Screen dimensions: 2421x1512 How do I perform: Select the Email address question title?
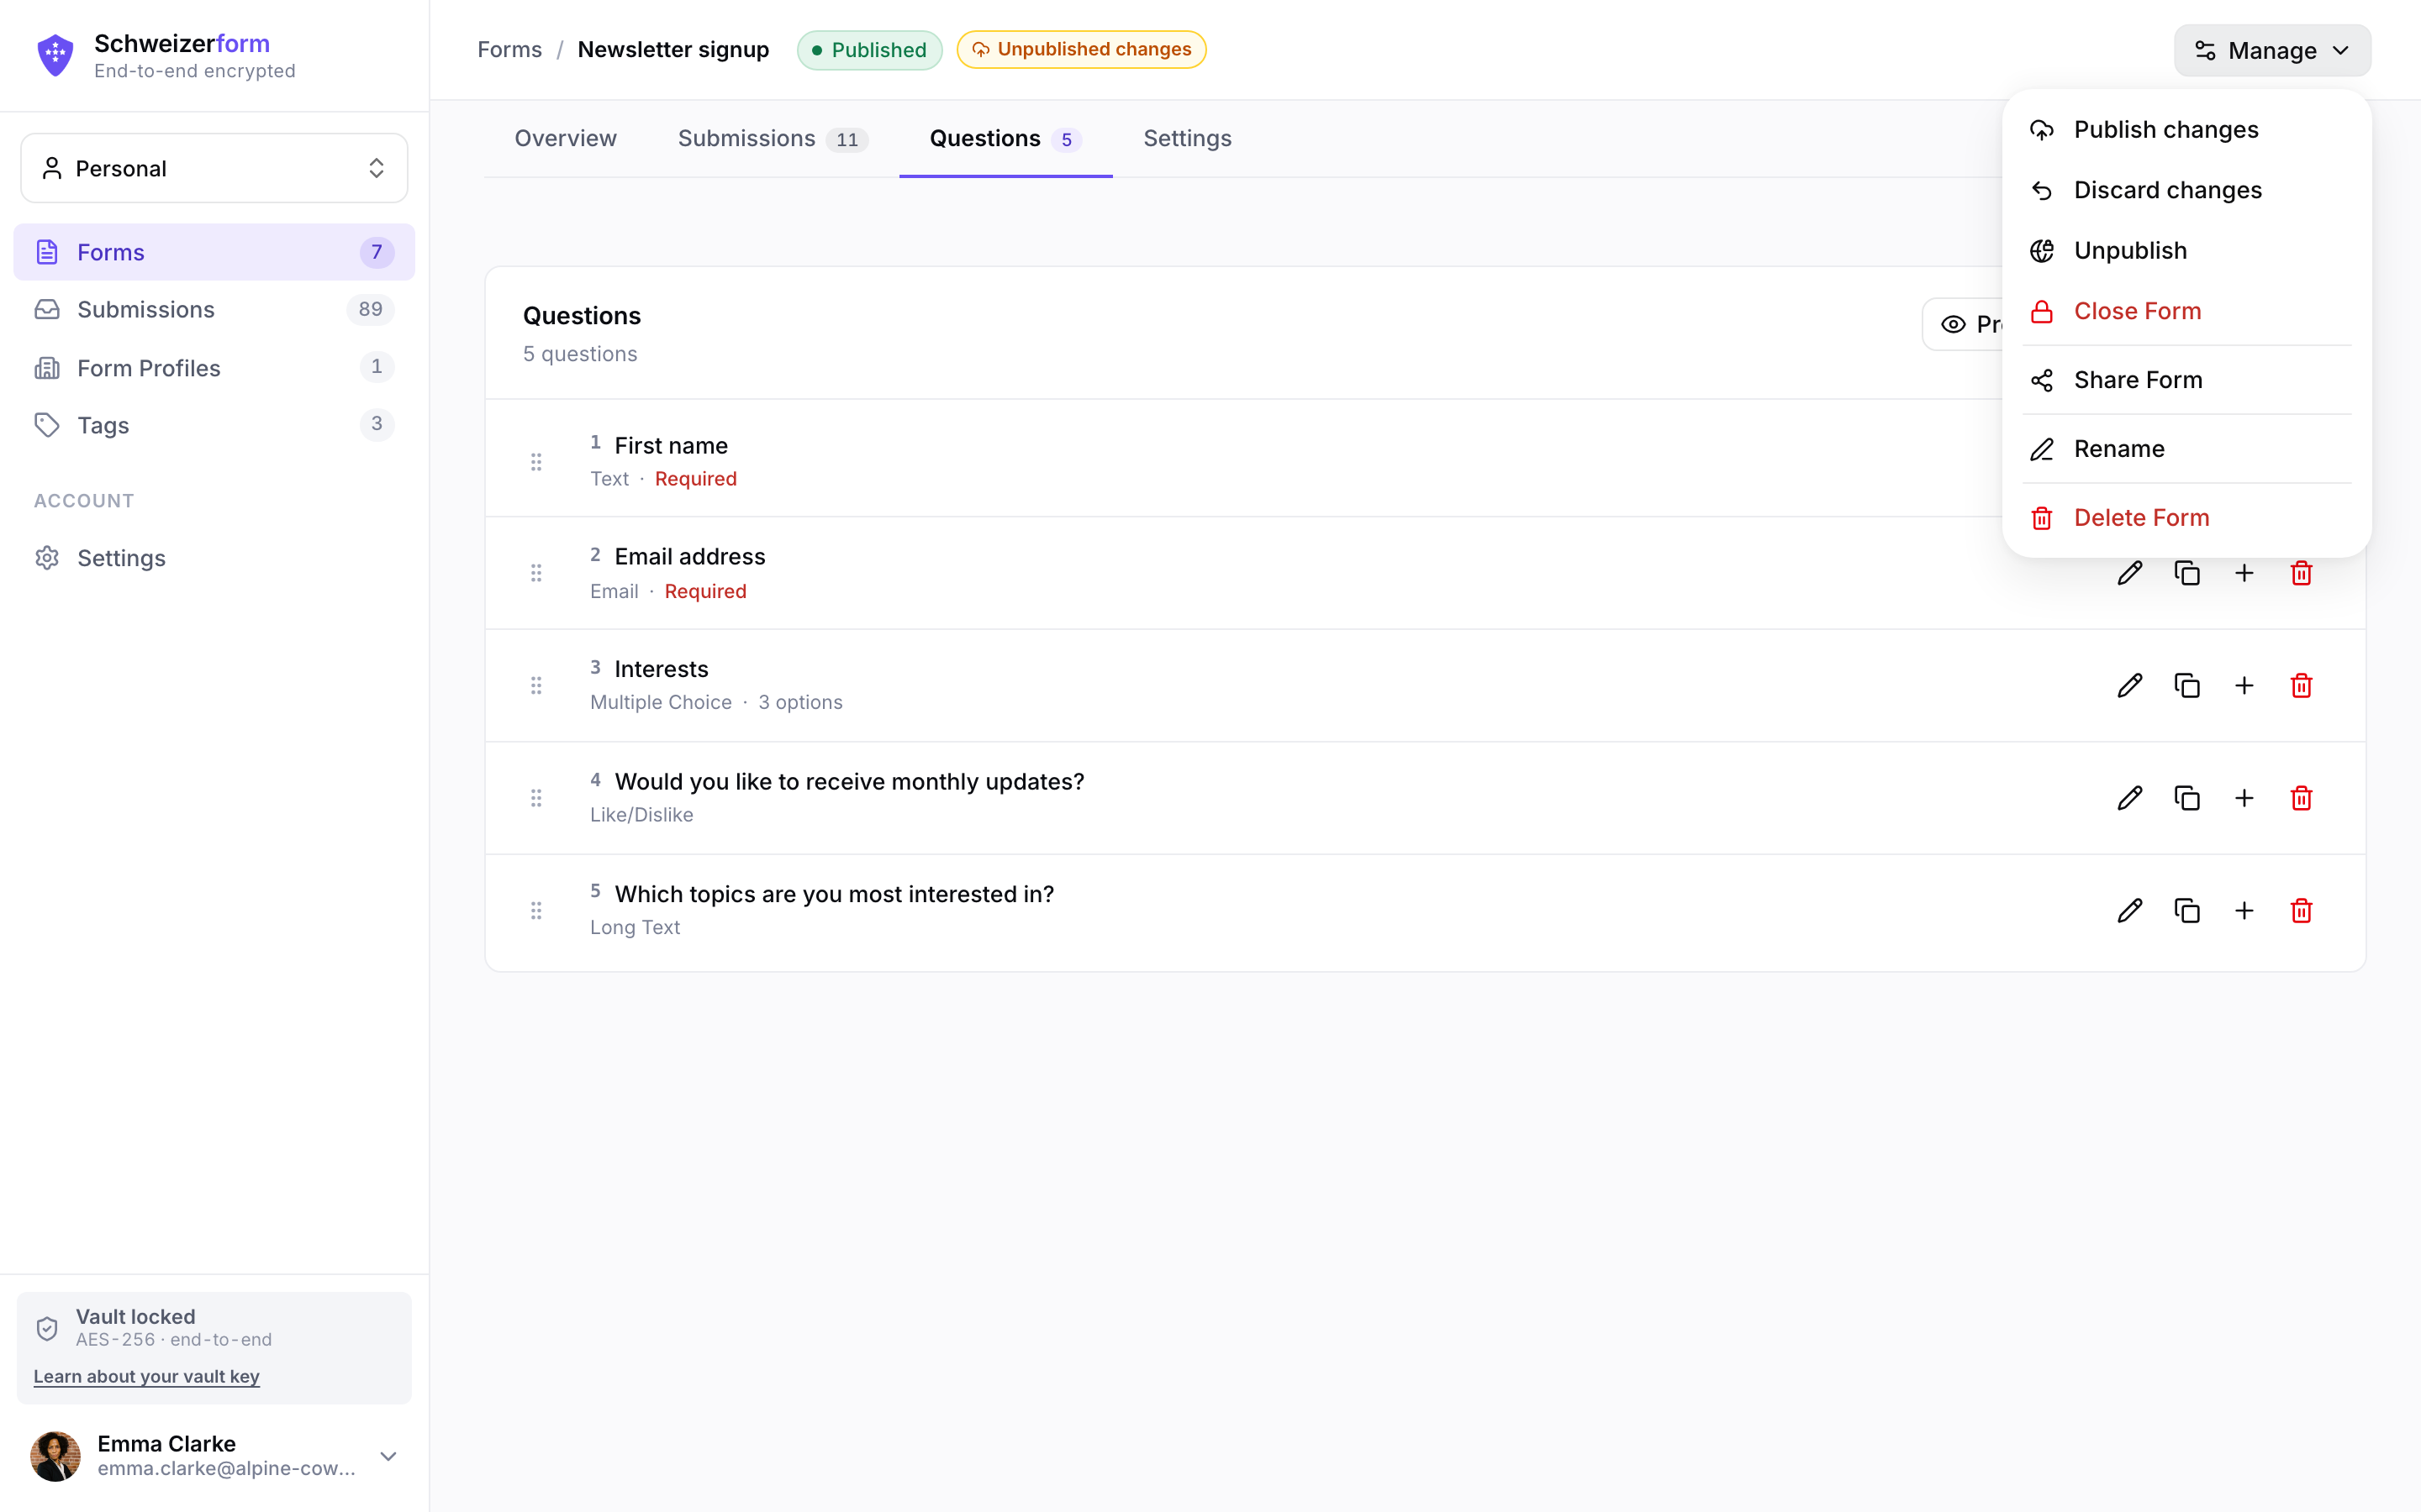(x=689, y=556)
